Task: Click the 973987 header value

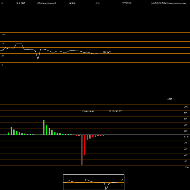Action: [127, 3]
